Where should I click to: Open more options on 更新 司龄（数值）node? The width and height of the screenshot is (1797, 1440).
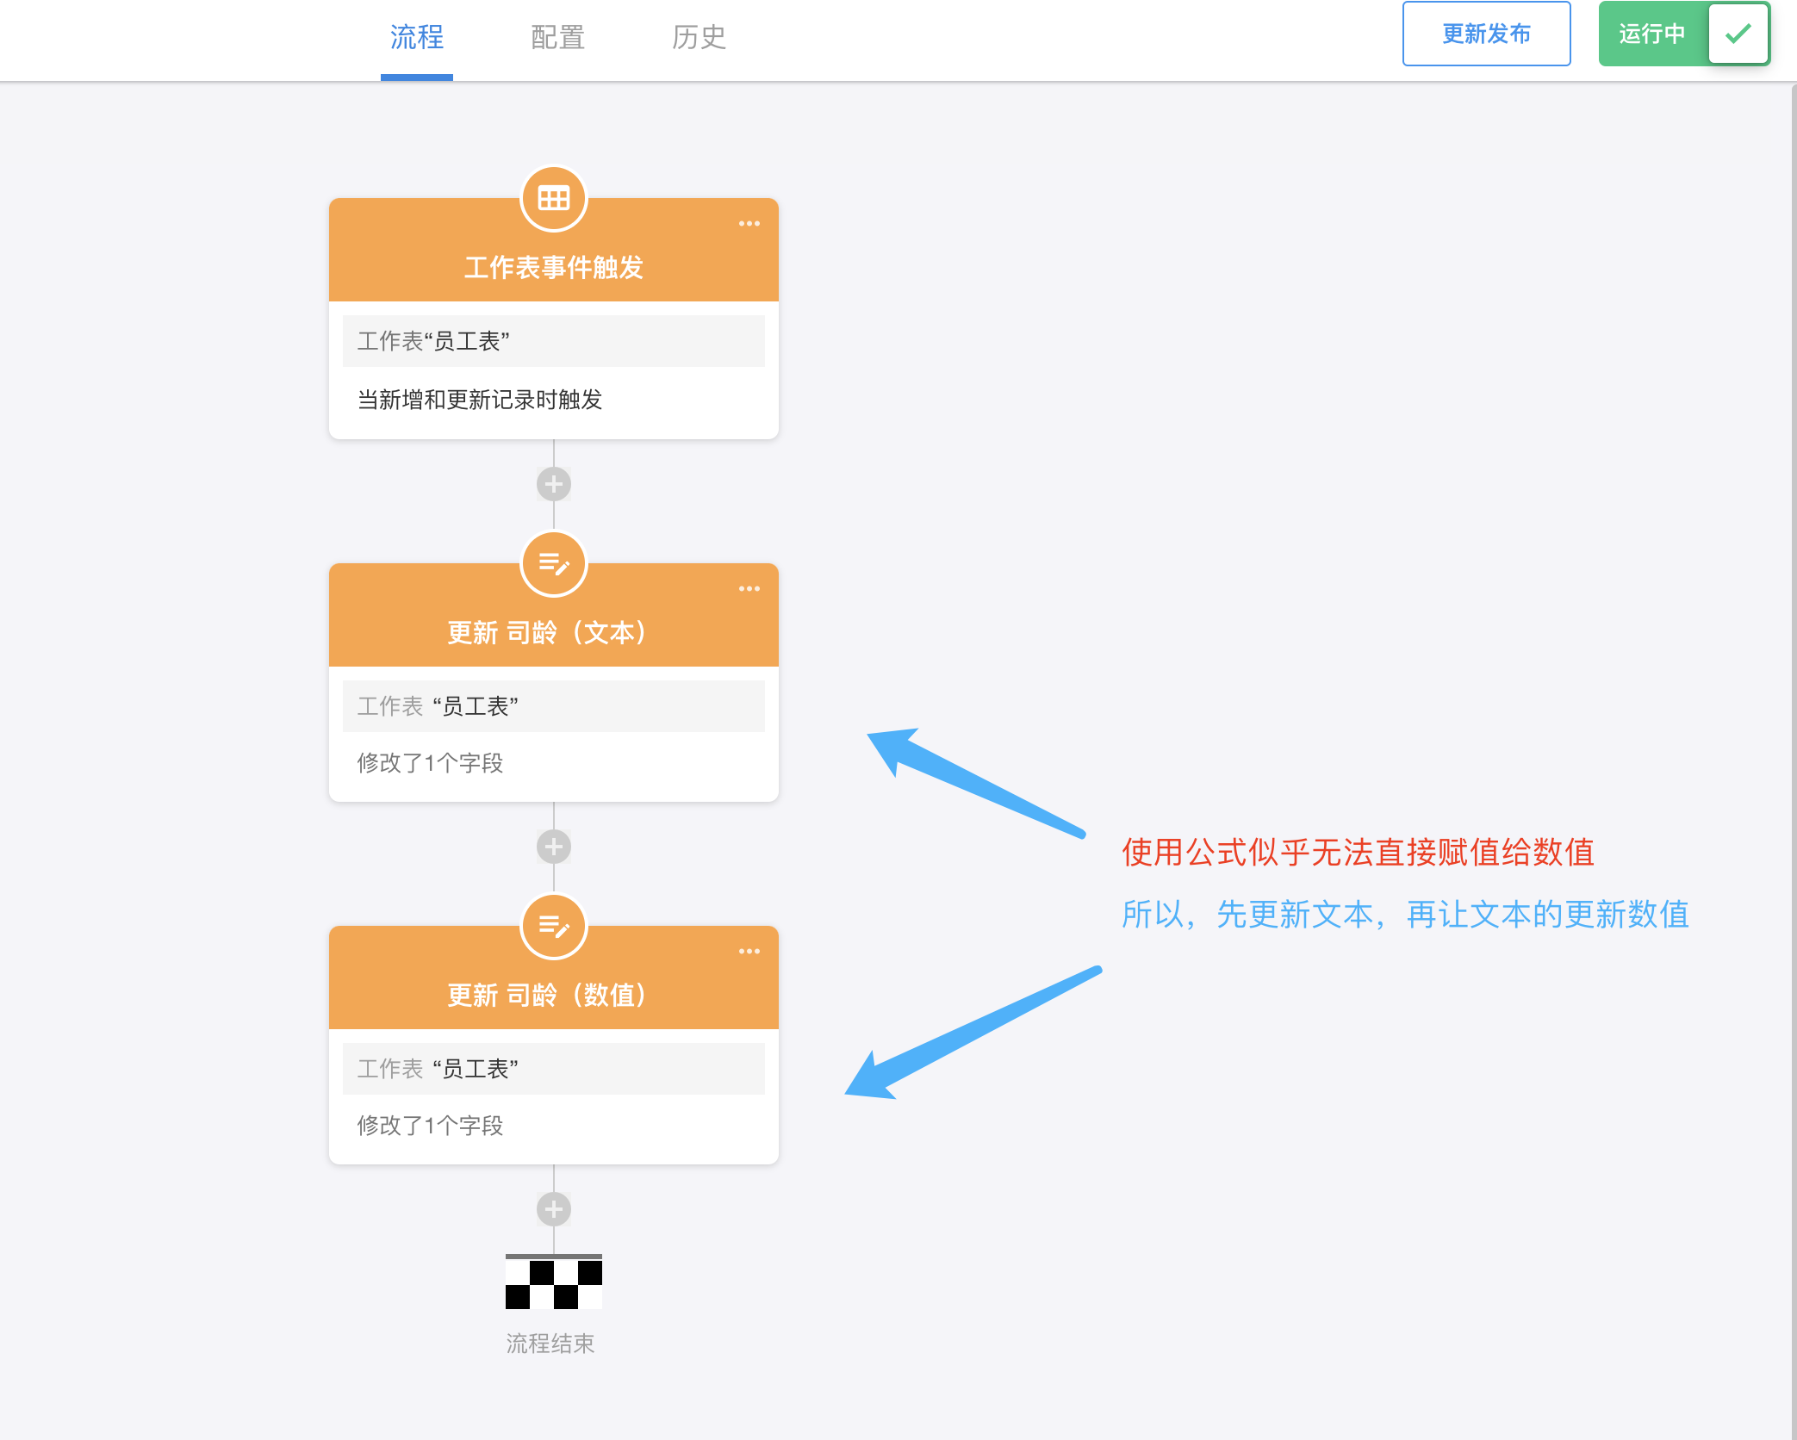749,952
